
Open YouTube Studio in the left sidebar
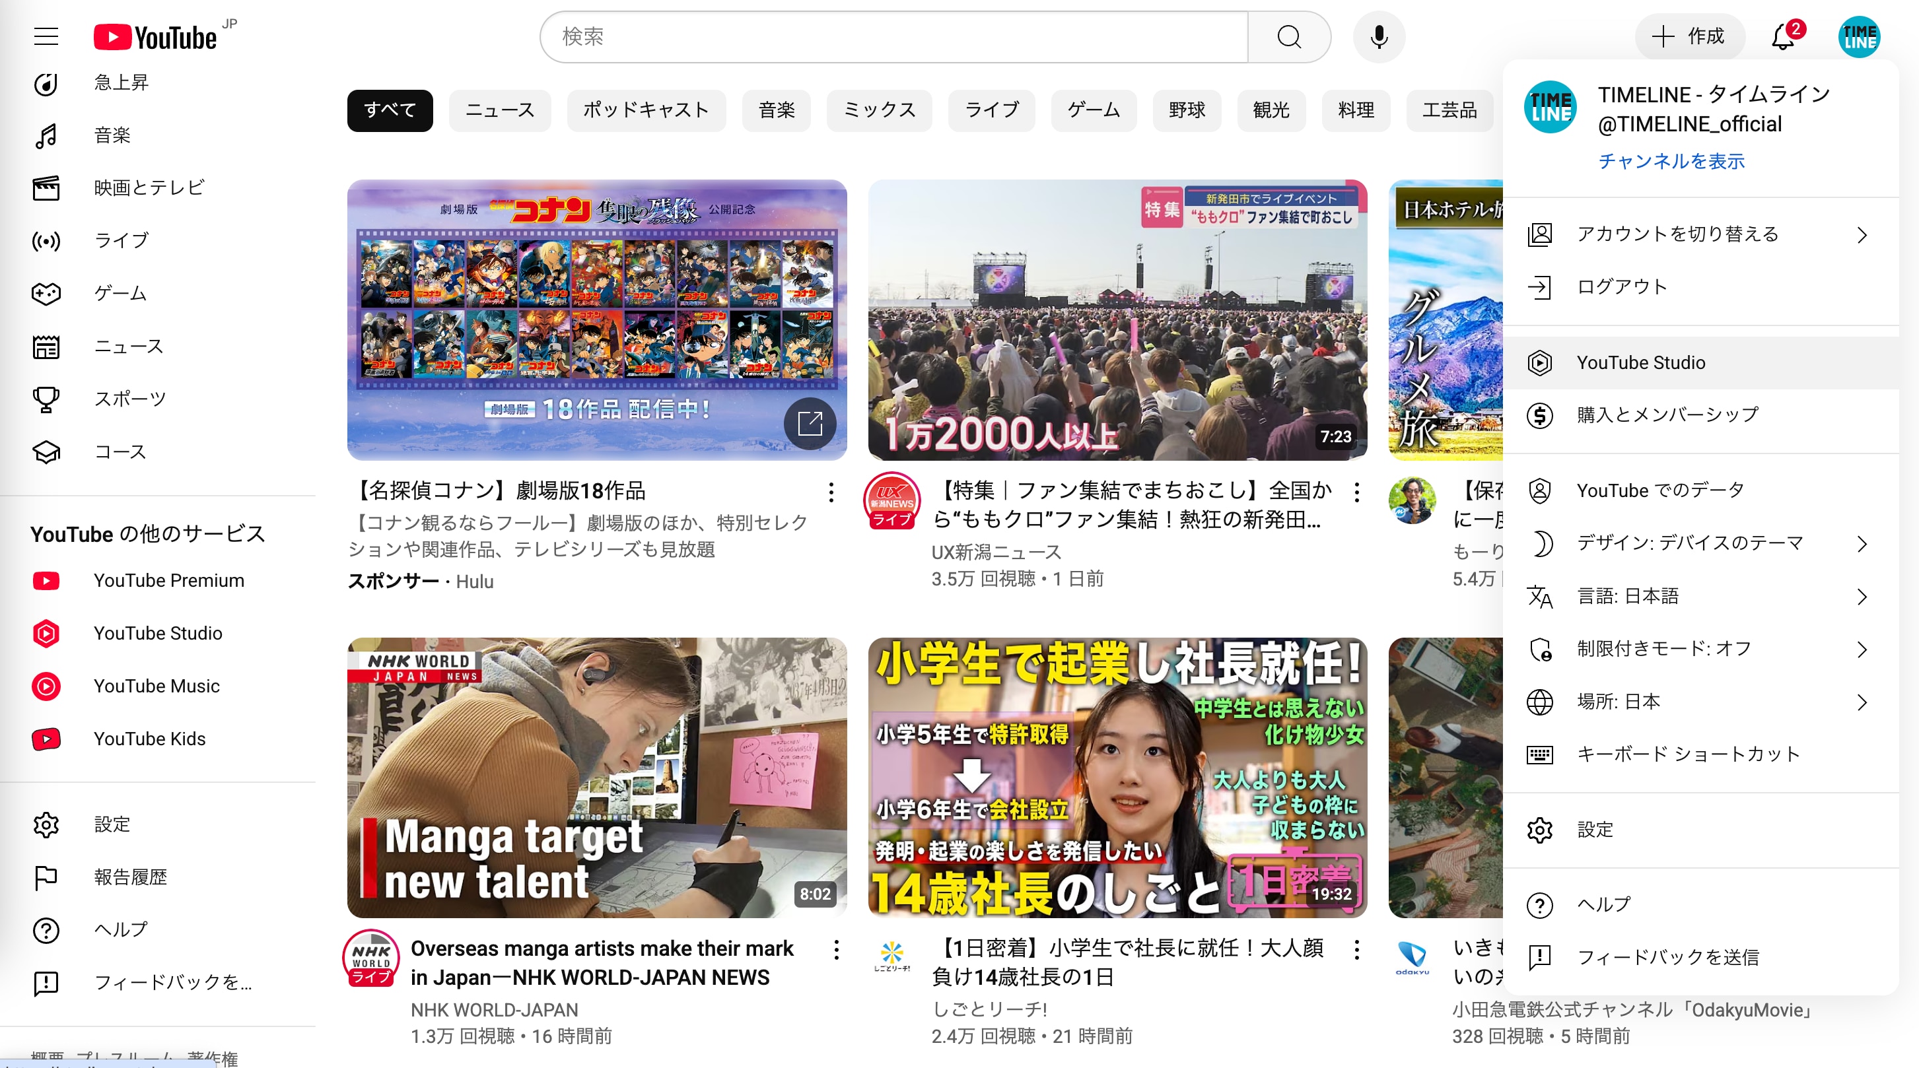(158, 634)
